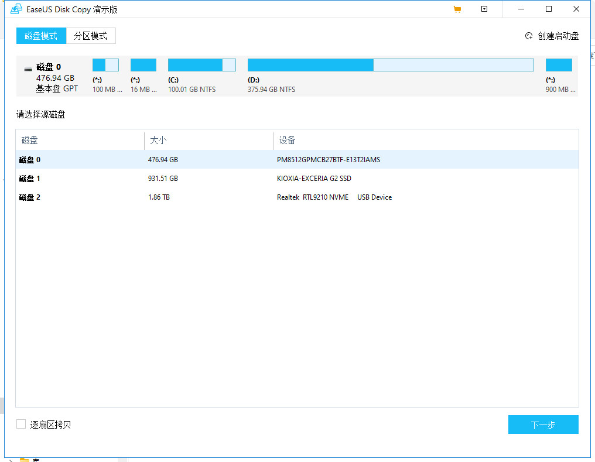Open 创建启动盘 link
Viewport: 595px width, 462px height.
(558, 36)
